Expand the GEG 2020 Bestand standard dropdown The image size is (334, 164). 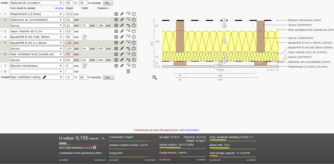tap(95, 148)
